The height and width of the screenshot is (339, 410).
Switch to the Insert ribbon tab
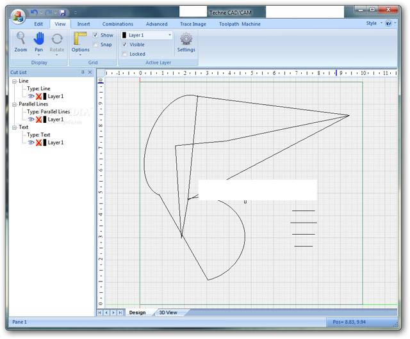(x=83, y=24)
